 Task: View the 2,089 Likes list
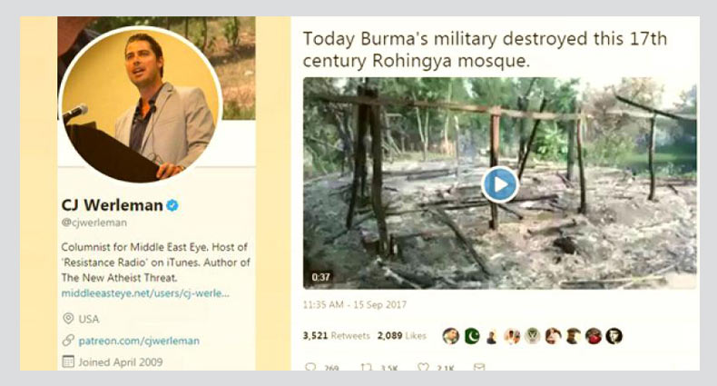click(401, 336)
